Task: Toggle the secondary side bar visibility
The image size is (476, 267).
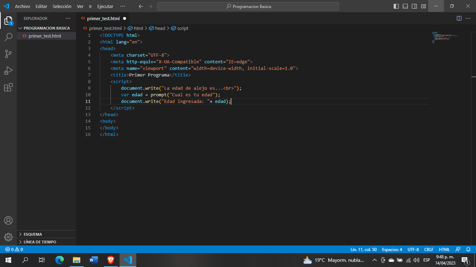Action: point(414,6)
